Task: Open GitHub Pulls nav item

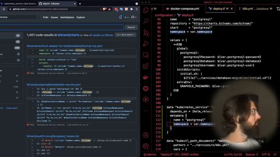Action: [x=45, y=17]
